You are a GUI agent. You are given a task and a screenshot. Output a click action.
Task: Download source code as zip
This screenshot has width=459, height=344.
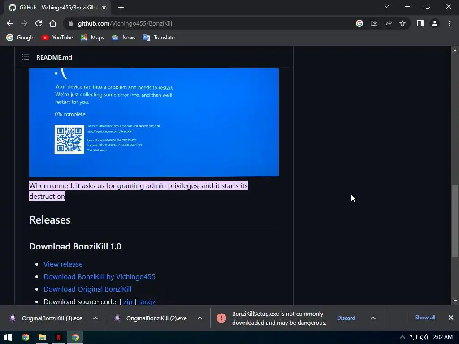128,301
